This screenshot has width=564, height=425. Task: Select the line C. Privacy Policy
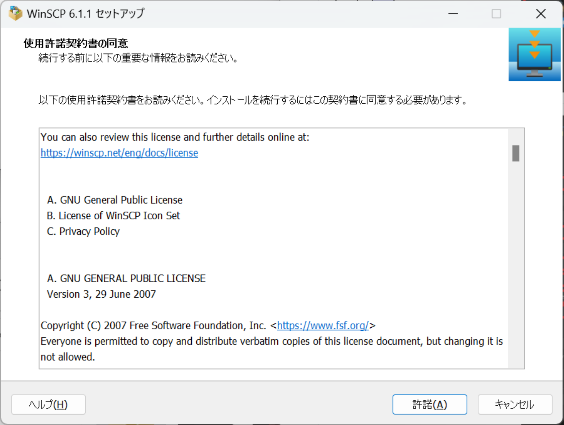point(83,231)
